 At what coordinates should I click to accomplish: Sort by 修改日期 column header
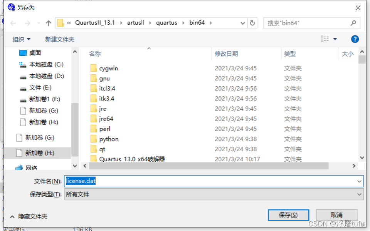coord(226,54)
